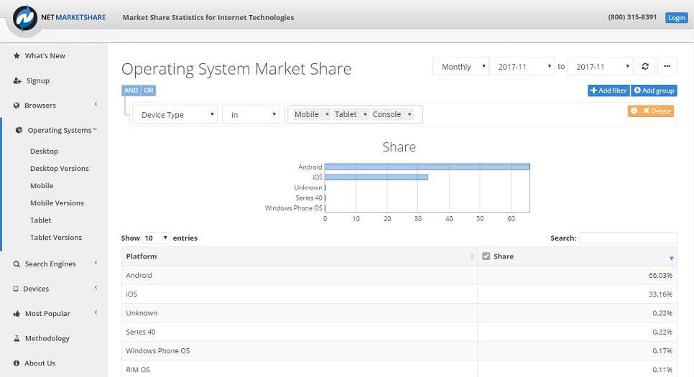Open the 'in' operator dropdown
Viewport: 694px width, 377px height.
coord(251,115)
